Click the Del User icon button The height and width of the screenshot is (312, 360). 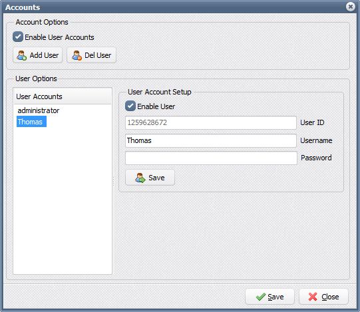(91, 55)
